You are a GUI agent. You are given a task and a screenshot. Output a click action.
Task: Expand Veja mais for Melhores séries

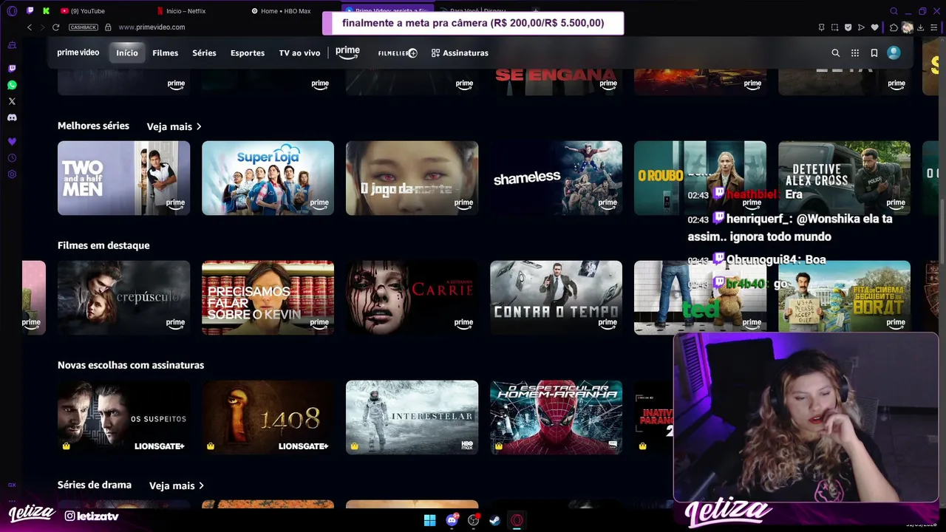174,127
